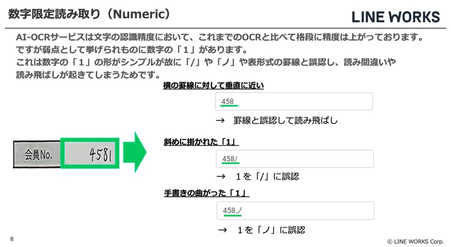The width and height of the screenshot is (451, 247).
Task: Select the paragraph line starting with AI-OCRサービス
Action: click(219, 38)
